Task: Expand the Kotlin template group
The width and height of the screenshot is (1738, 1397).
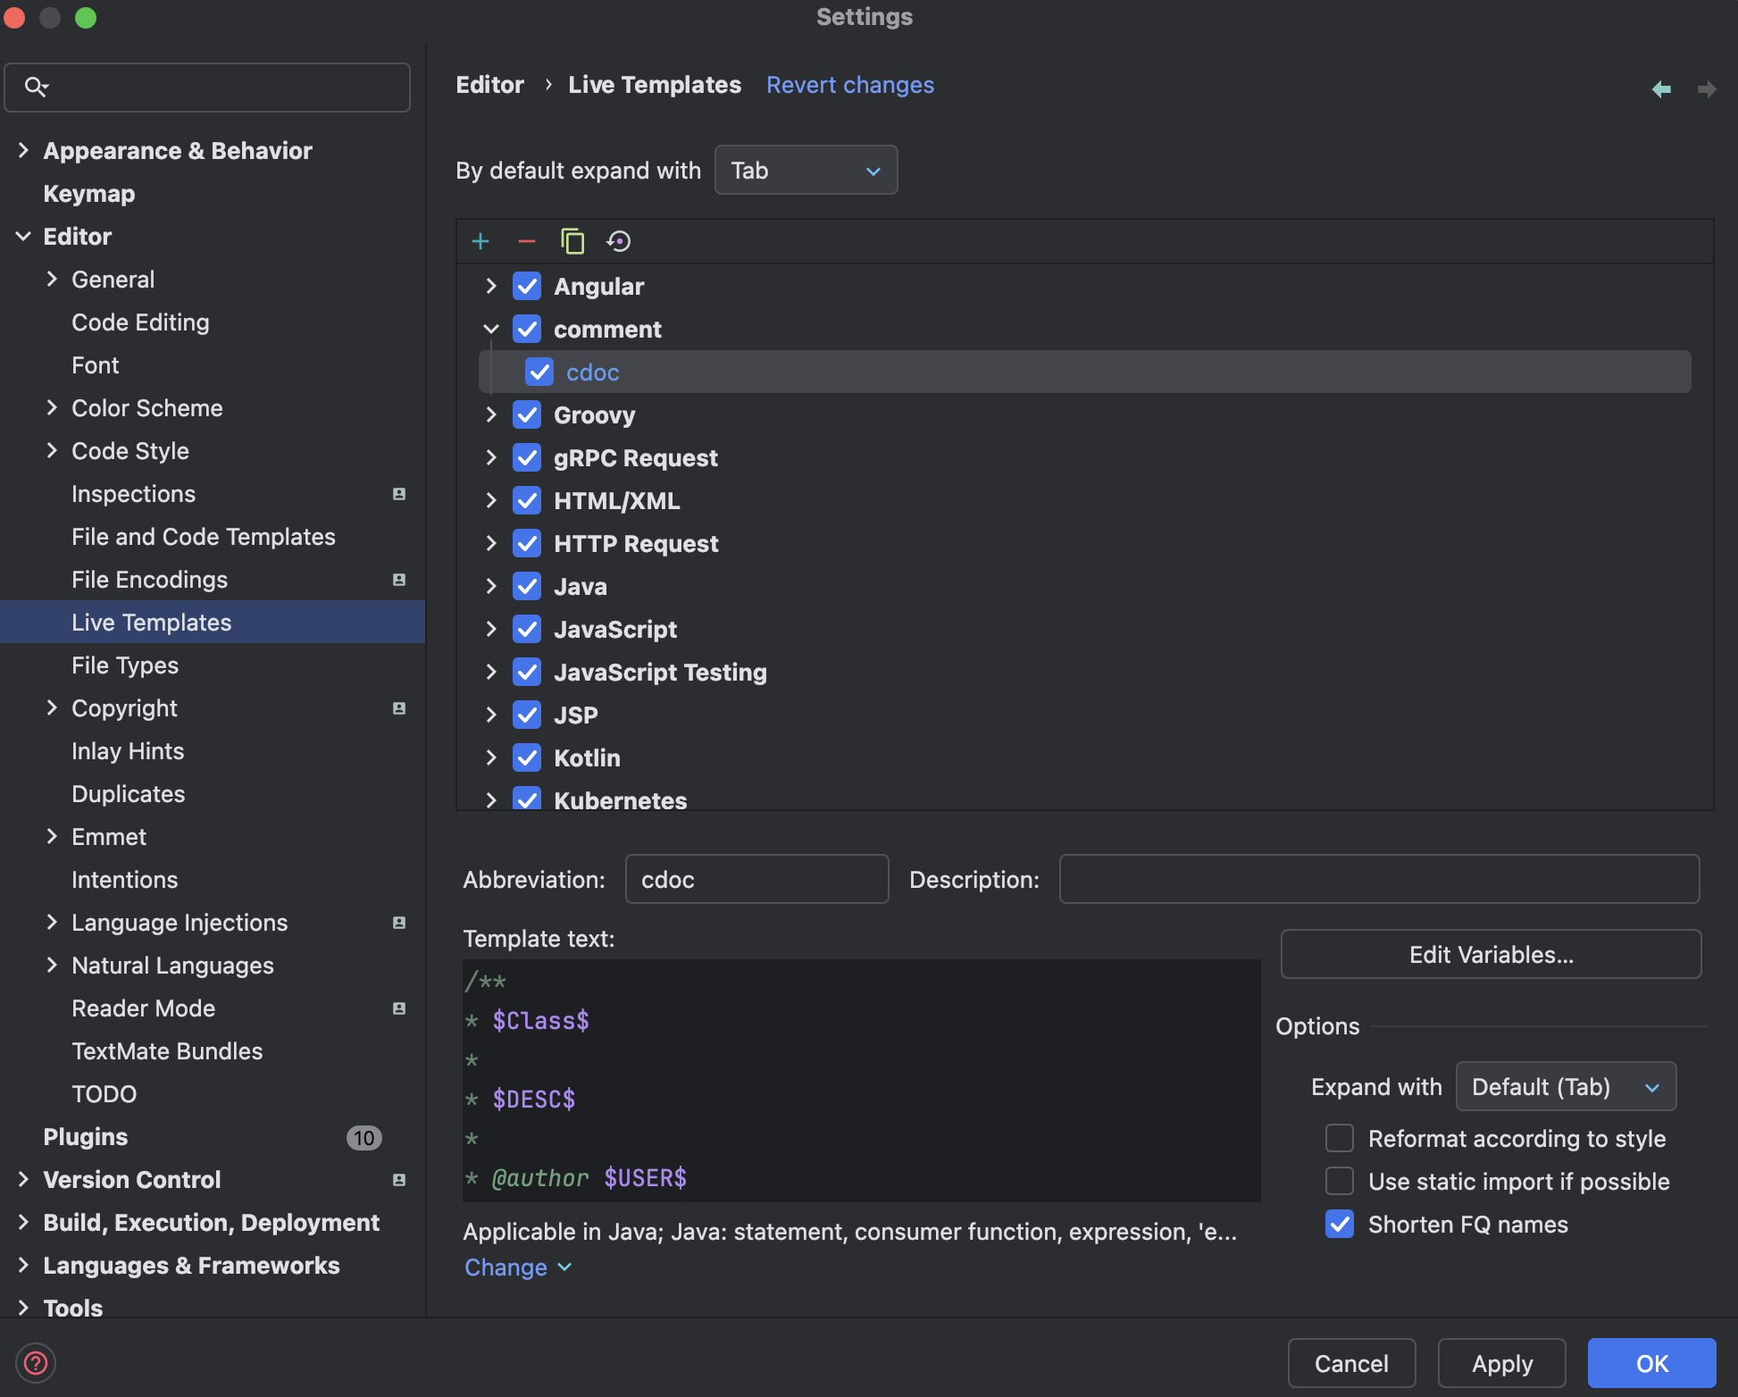Action: 491,757
